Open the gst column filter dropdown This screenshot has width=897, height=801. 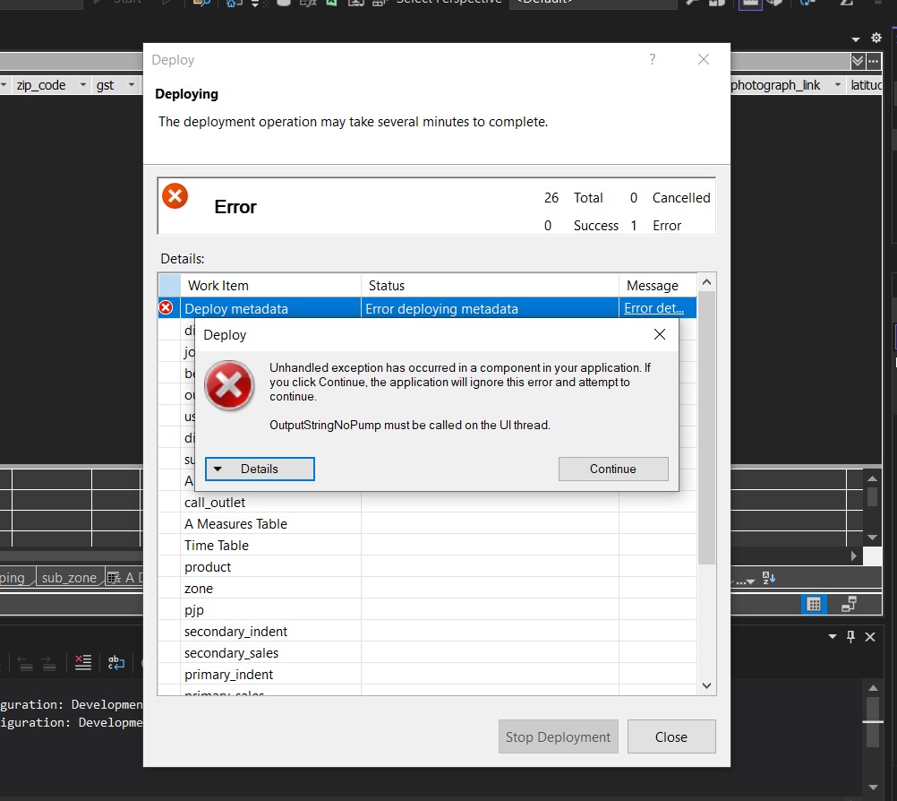[x=132, y=85]
